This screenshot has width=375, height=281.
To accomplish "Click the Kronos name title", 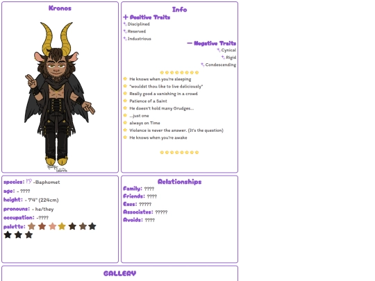I will [60, 8].
